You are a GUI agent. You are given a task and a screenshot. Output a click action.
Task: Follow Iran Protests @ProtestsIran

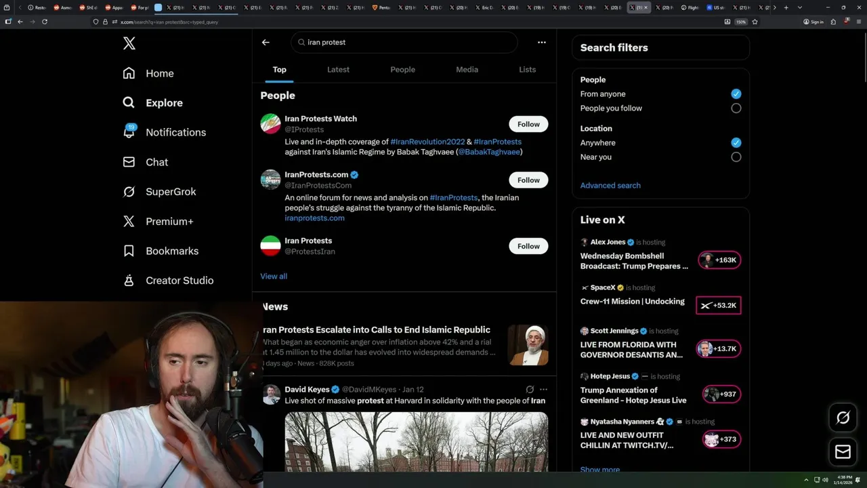[528, 246]
